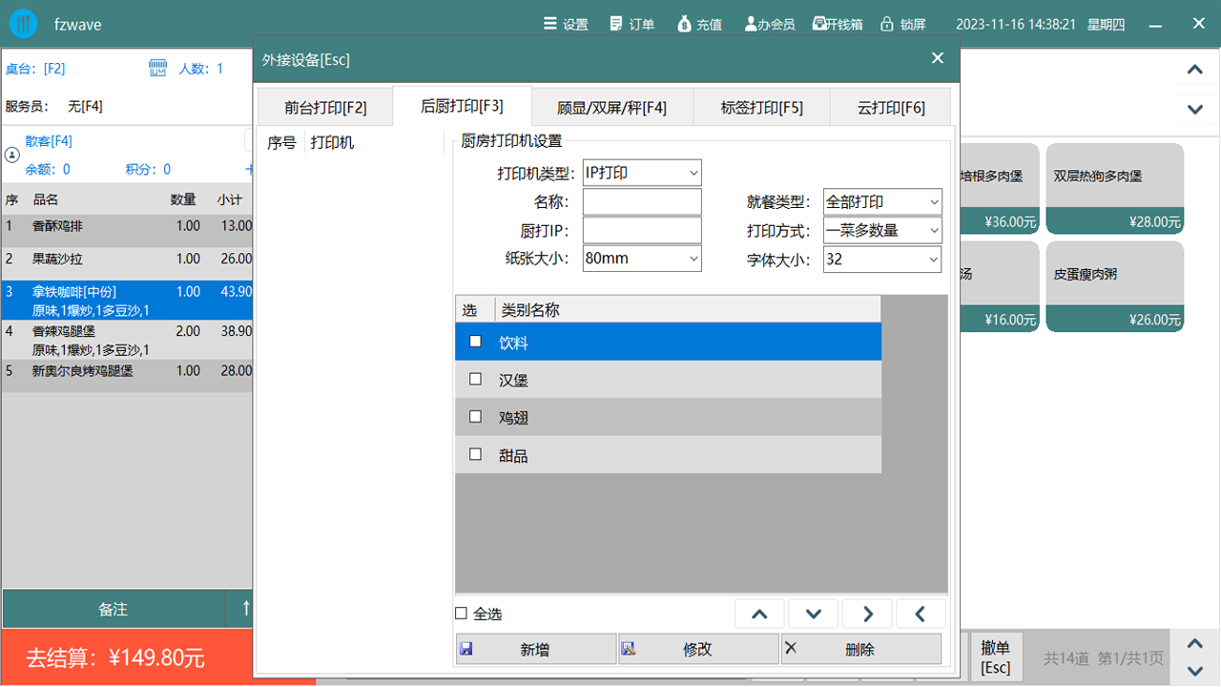Enable the 汉堡 category checkbox
Image resolution: width=1221 pixels, height=687 pixels.
coord(474,379)
